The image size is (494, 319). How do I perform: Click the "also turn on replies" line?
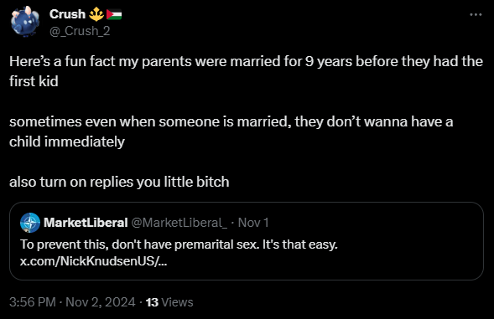coord(119,182)
